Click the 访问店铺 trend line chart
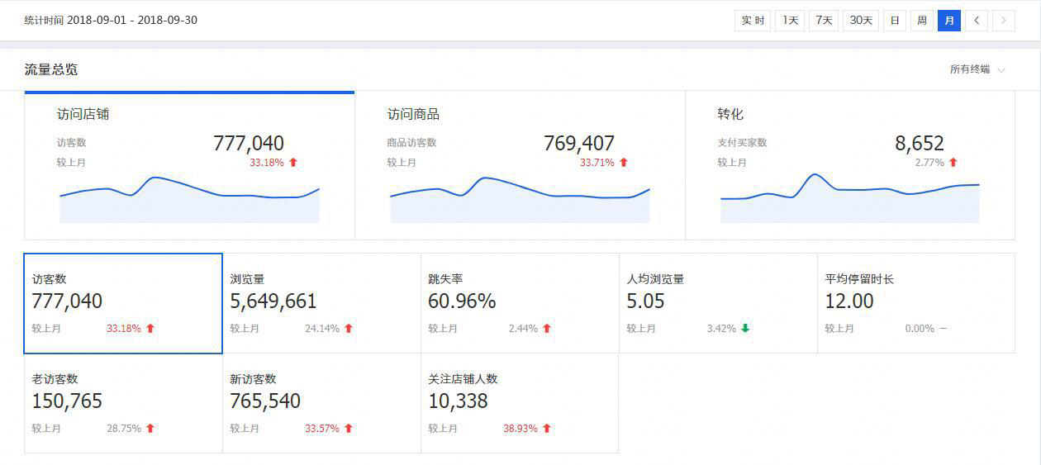 (189, 199)
